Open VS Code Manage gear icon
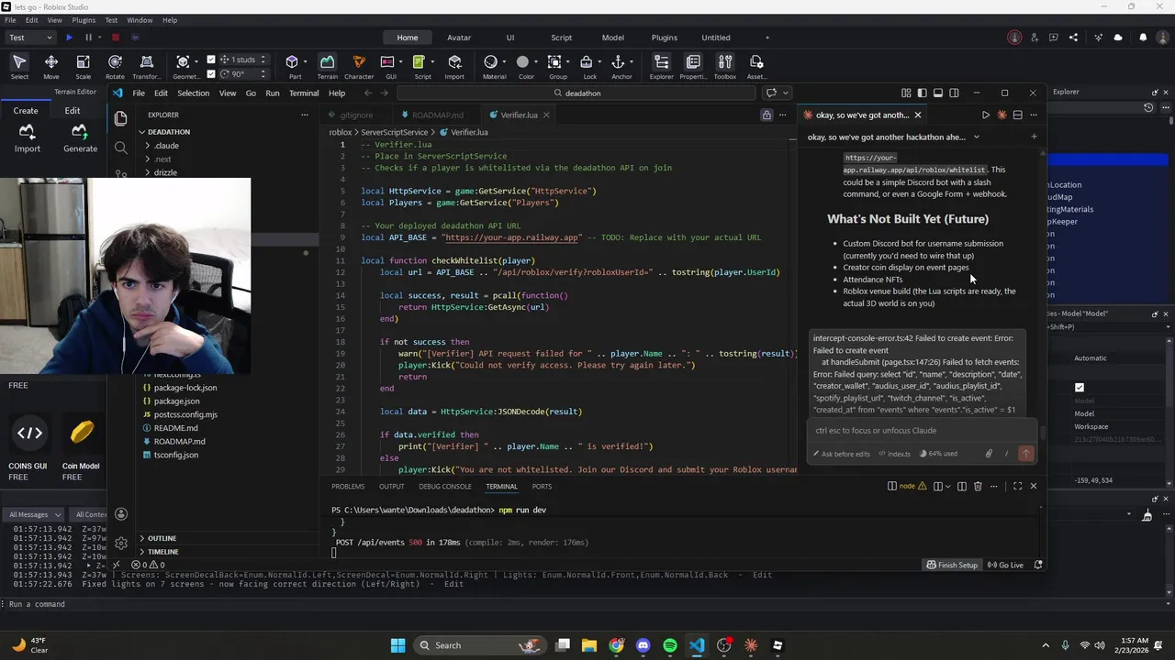The height and width of the screenshot is (660, 1175). 121,544
